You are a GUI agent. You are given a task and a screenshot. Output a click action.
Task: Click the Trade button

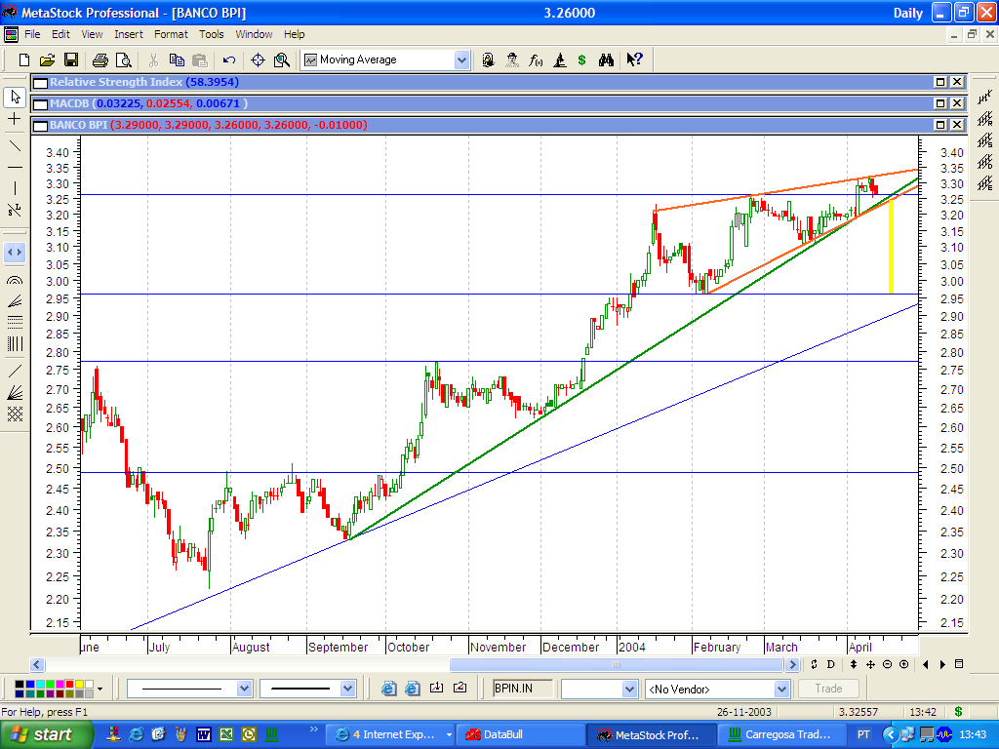[x=828, y=689]
